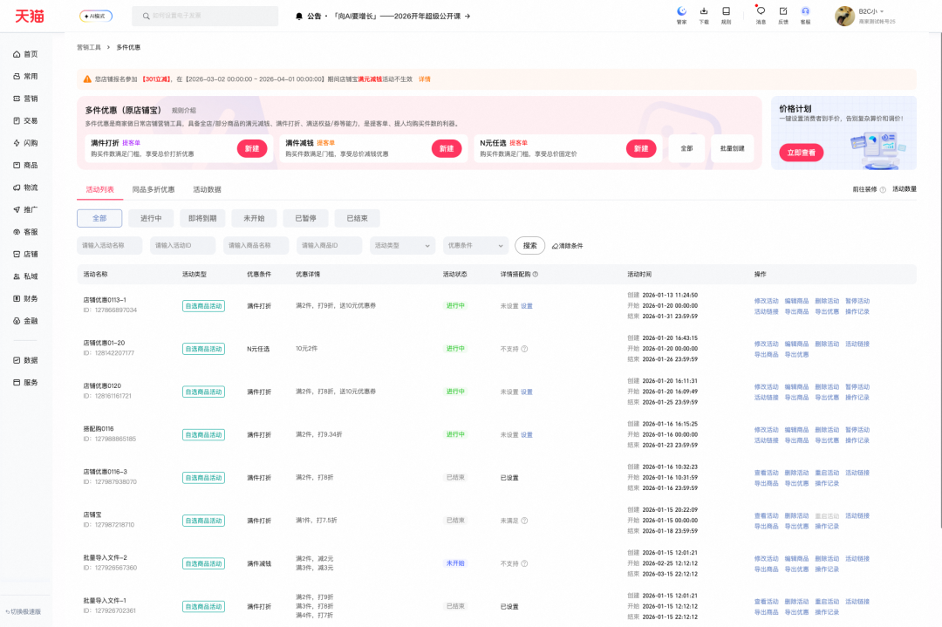
Task: Click 修改活动 for 搭配购0116
Action: click(766, 430)
